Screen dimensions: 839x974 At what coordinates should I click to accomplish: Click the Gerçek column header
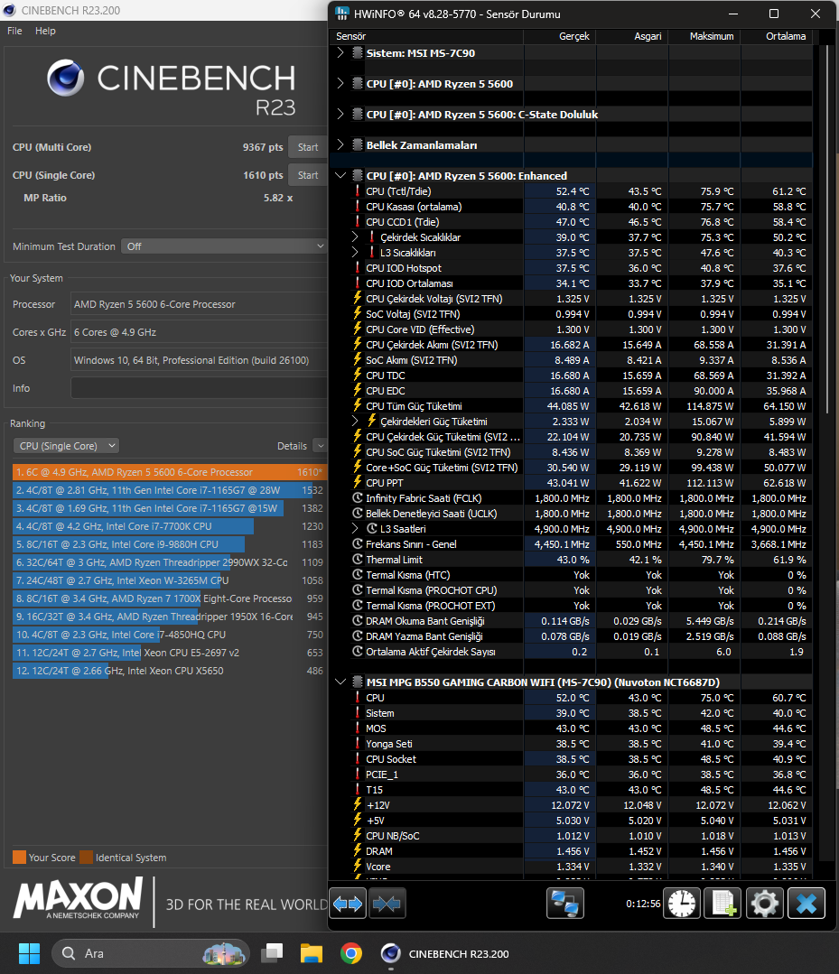point(560,36)
